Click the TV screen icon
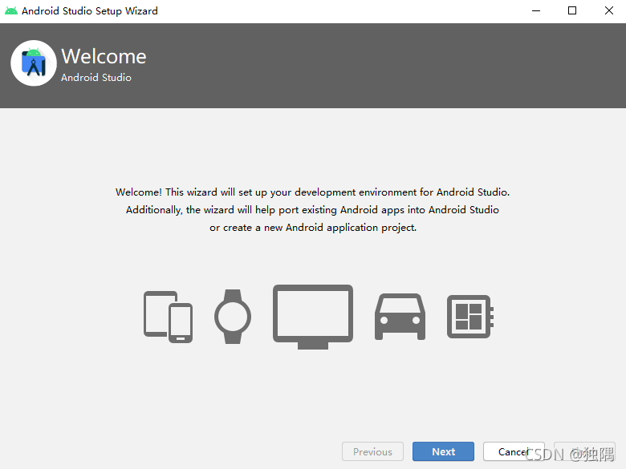 (313, 317)
